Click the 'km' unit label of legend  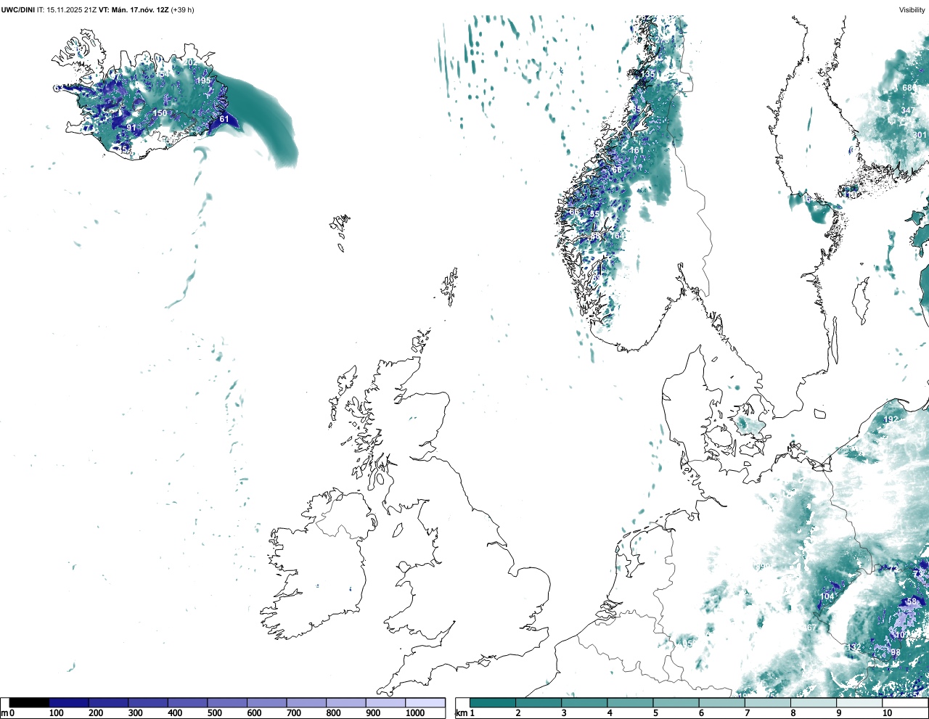(x=461, y=713)
